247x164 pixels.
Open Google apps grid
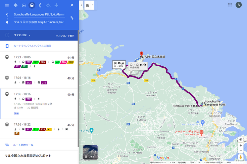230,5
